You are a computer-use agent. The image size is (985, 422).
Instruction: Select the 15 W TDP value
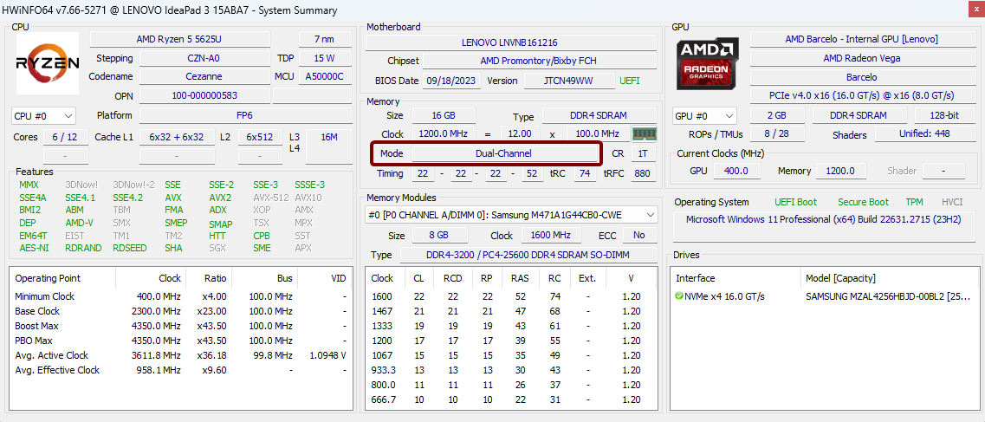click(325, 58)
